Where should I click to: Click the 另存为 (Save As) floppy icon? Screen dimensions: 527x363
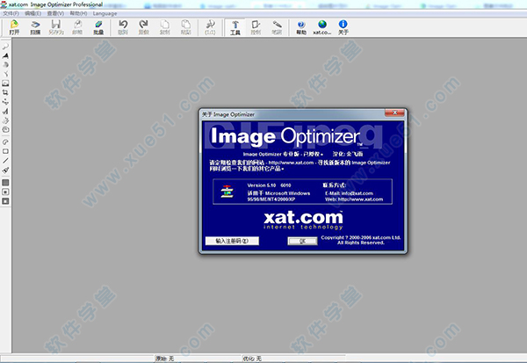[56, 27]
